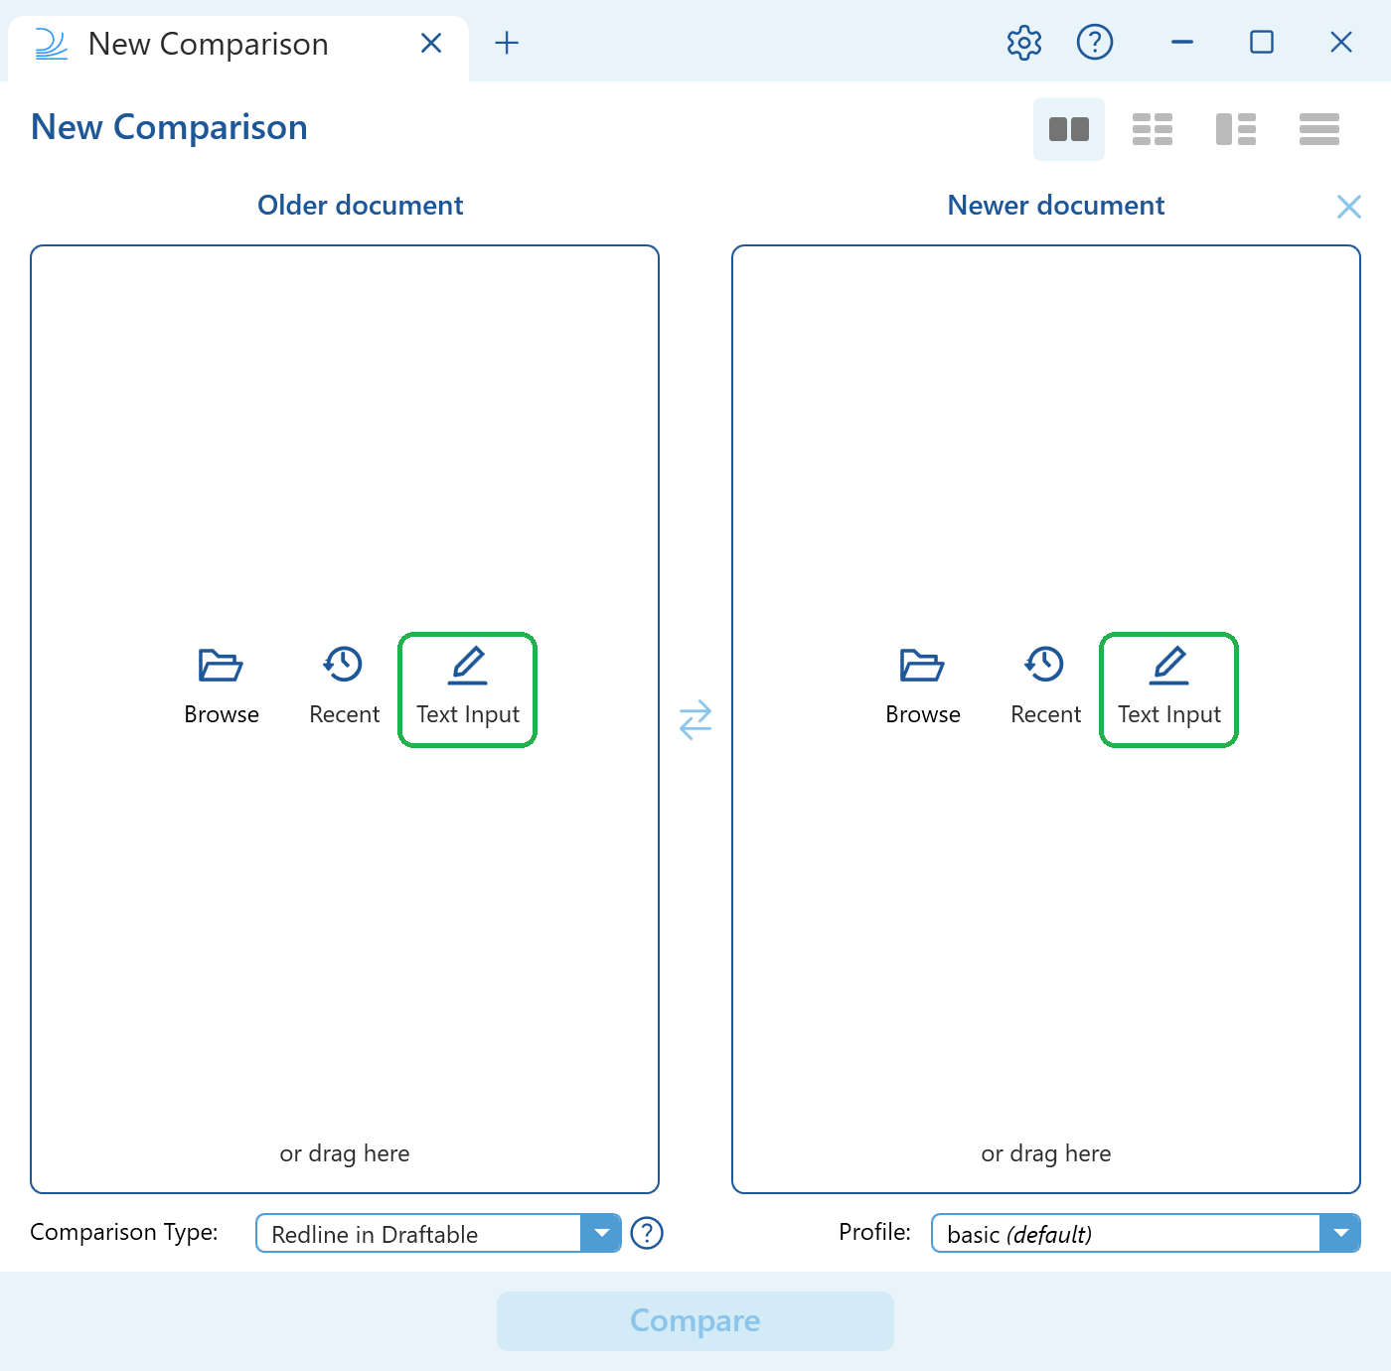Open Recent files for Newer document
Viewport: 1391px width, 1371px height.
[1045, 687]
